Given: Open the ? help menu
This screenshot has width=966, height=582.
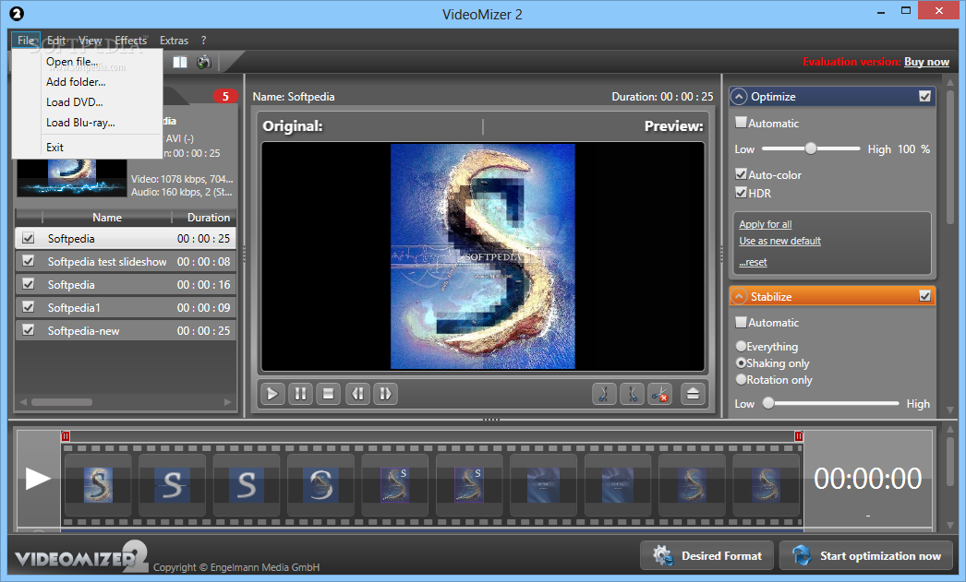Looking at the screenshot, I should click(203, 40).
